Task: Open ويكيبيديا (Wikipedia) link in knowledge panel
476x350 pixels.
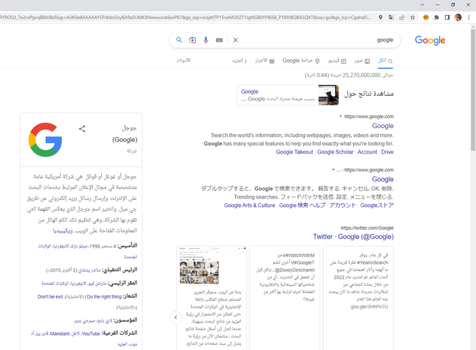Action: tap(63, 231)
